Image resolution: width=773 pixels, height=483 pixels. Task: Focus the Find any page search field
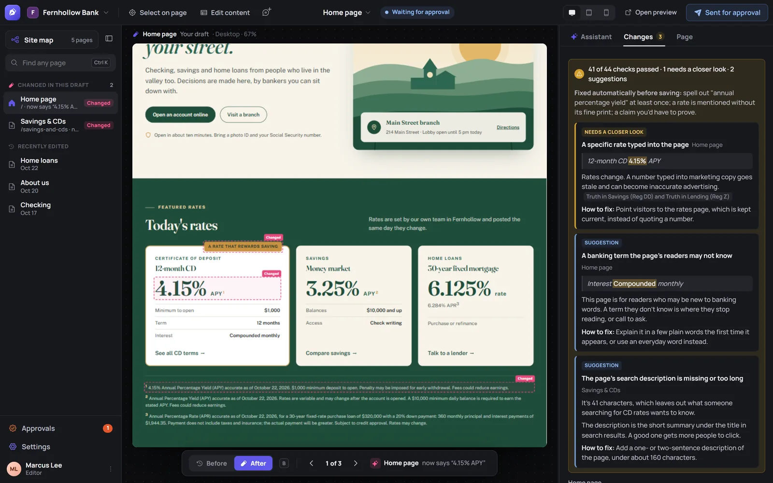[60, 63]
